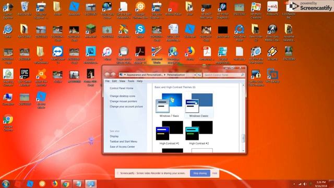Launch iTunes from the desktop
Viewport: 334px width, 188px height.
point(107,54)
